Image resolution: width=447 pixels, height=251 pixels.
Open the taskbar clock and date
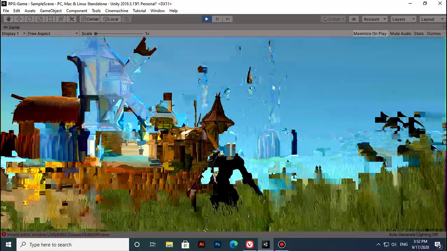click(420, 244)
